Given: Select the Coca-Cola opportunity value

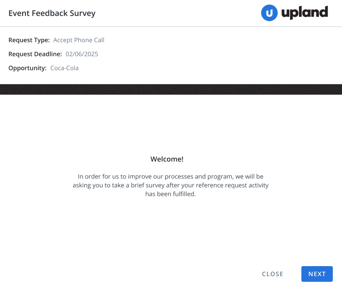Looking at the screenshot, I should click(65, 68).
